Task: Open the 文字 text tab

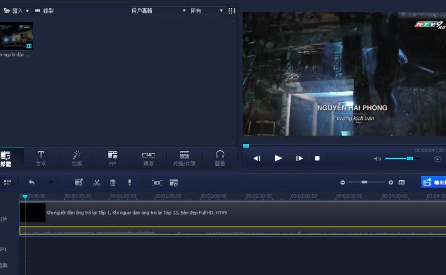Action: 41,158
